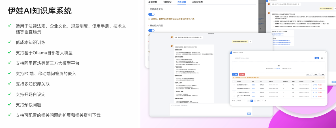Click 预览 link in fourth document row
Image resolution: width=336 pixels, height=128 pixels.
(x=253, y=96)
